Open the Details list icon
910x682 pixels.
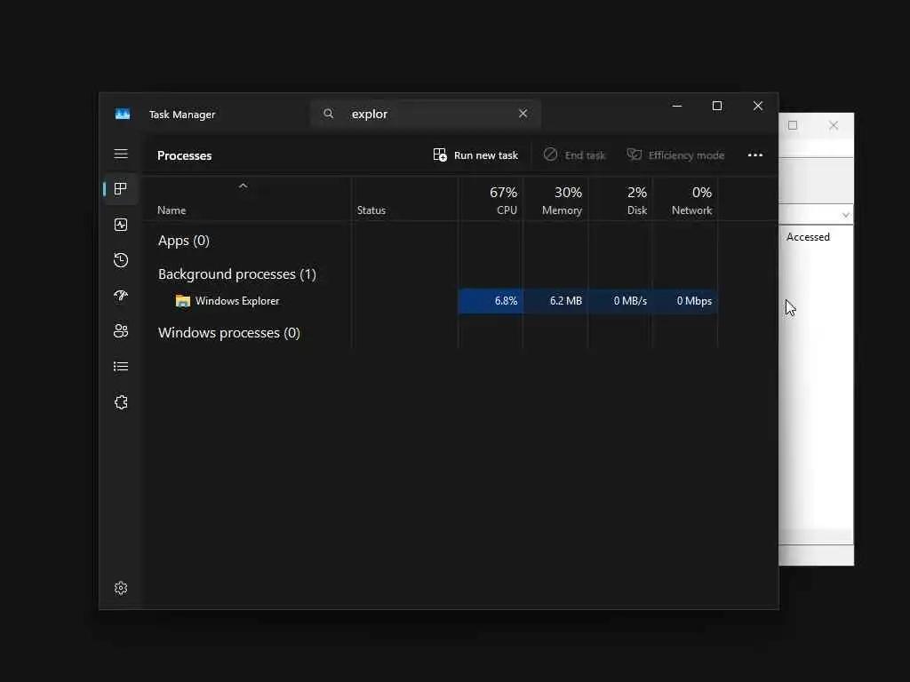[121, 367]
